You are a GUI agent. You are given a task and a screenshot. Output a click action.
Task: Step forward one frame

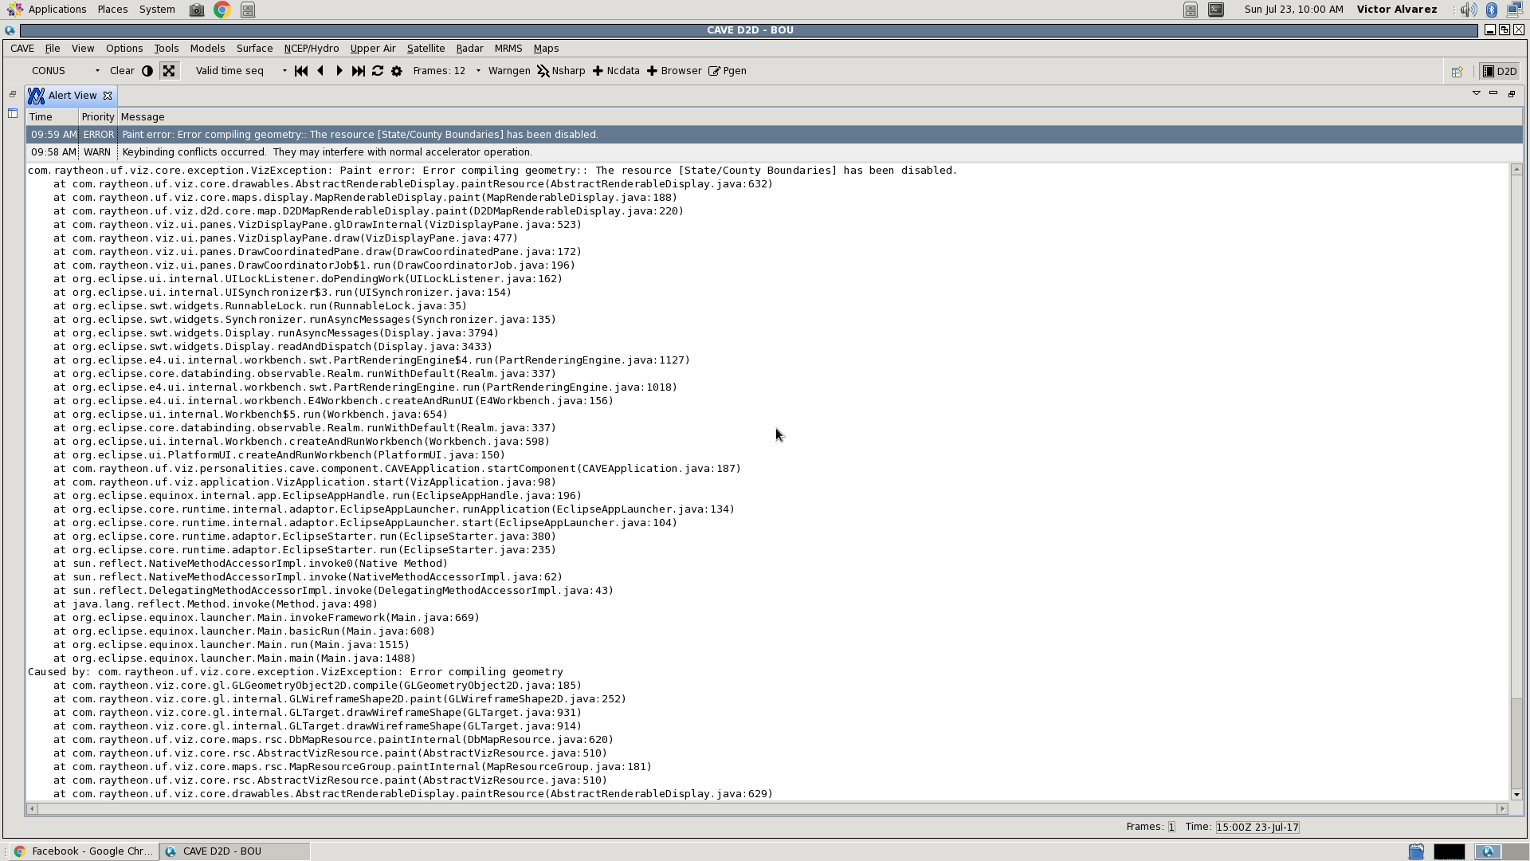coord(339,71)
